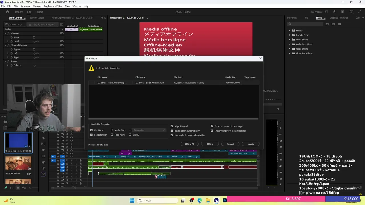
Task: Enable the Media Start checkbox
Action: (x=112, y=130)
